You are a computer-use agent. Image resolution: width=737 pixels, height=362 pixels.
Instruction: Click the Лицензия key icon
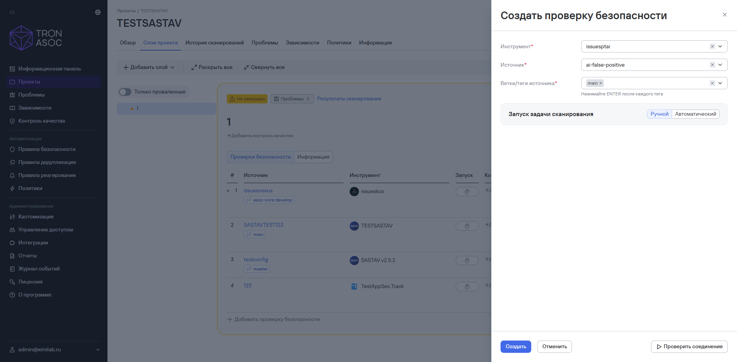(12, 282)
